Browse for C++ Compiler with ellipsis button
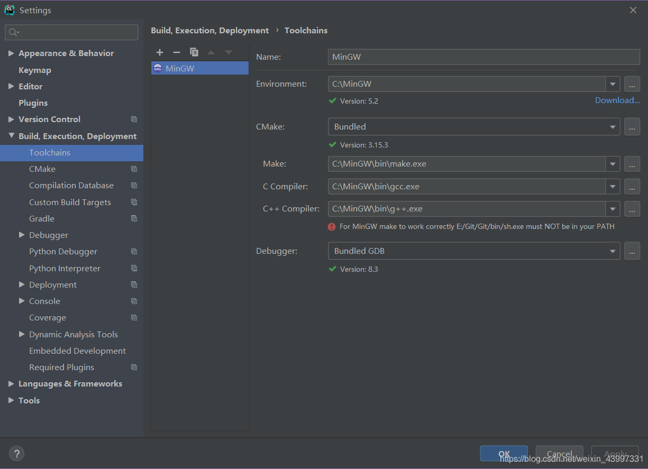 pos(632,209)
